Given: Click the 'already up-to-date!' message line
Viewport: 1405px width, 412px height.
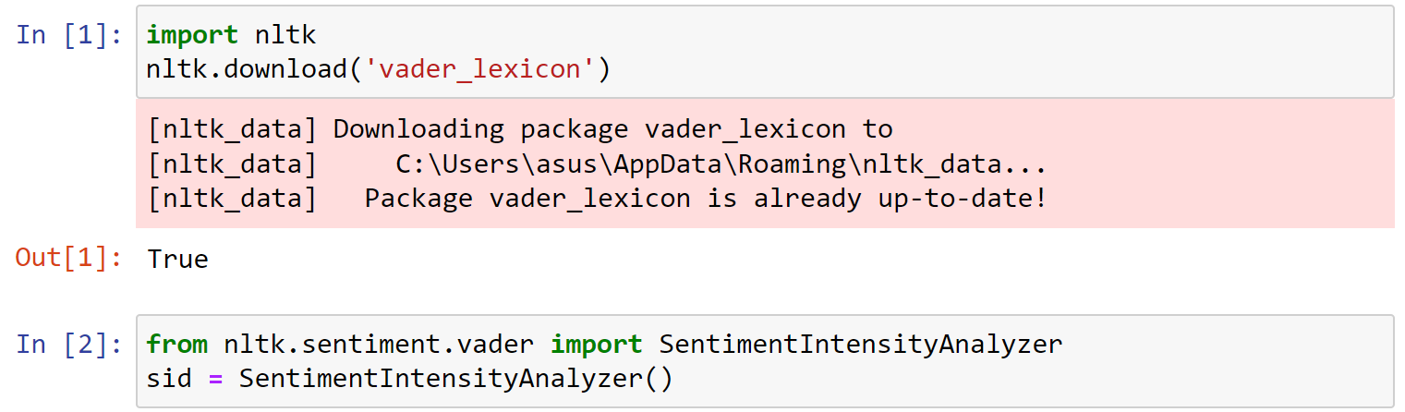Looking at the screenshot, I should coord(597,199).
